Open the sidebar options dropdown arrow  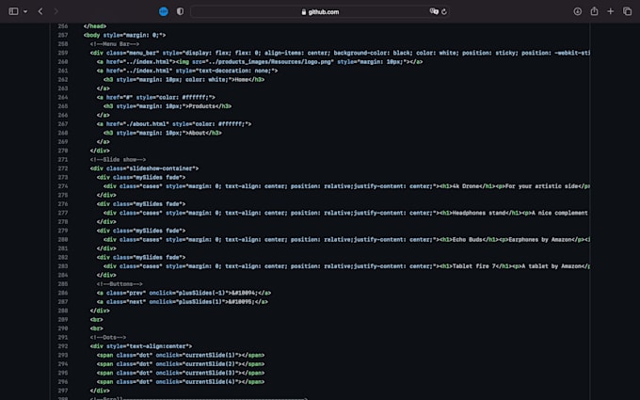[x=25, y=11]
